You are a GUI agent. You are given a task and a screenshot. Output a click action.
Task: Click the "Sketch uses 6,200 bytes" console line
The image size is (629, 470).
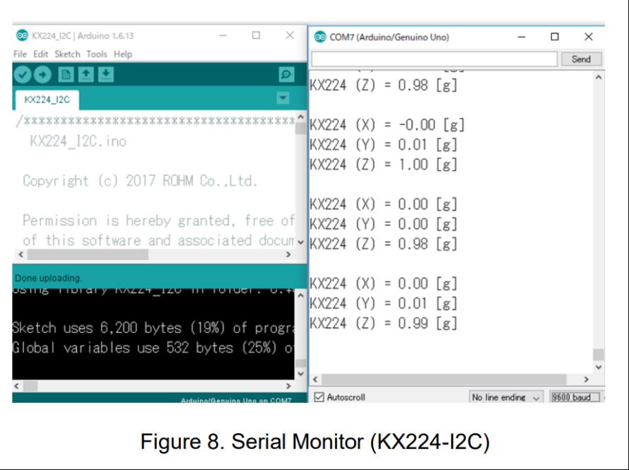click(153, 328)
